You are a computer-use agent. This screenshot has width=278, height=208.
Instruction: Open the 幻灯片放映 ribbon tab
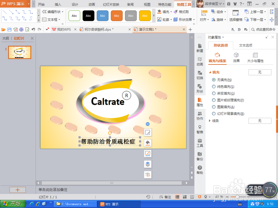pos(111,4)
